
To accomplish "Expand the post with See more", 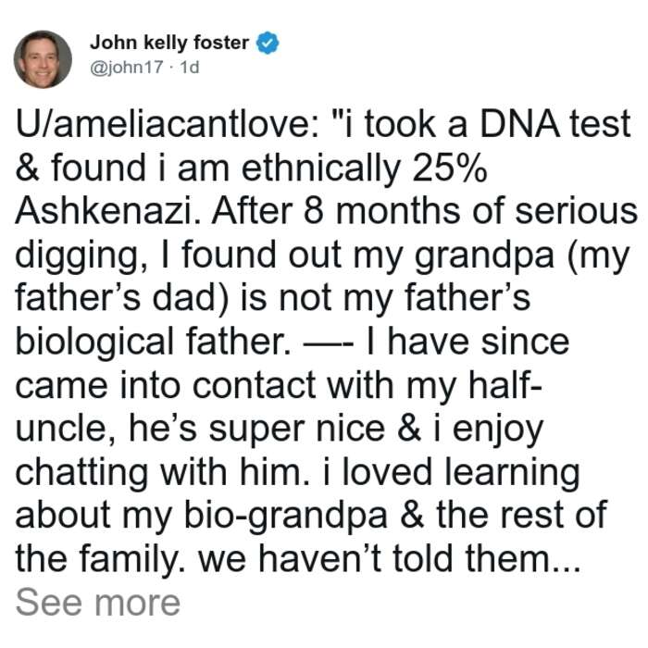I will tap(98, 603).
